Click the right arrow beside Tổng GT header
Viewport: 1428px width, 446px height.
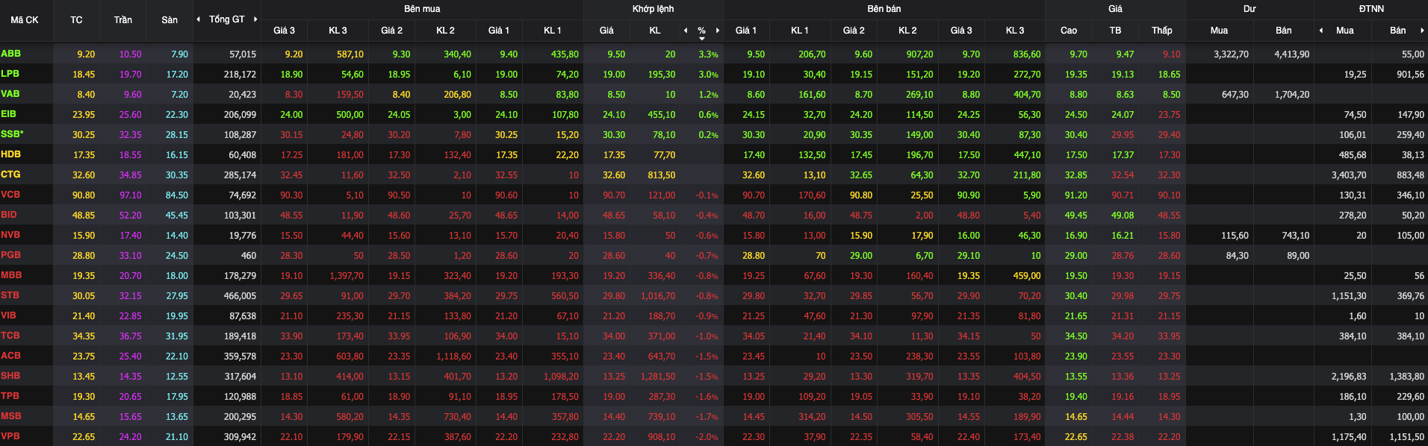tap(255, 19)
